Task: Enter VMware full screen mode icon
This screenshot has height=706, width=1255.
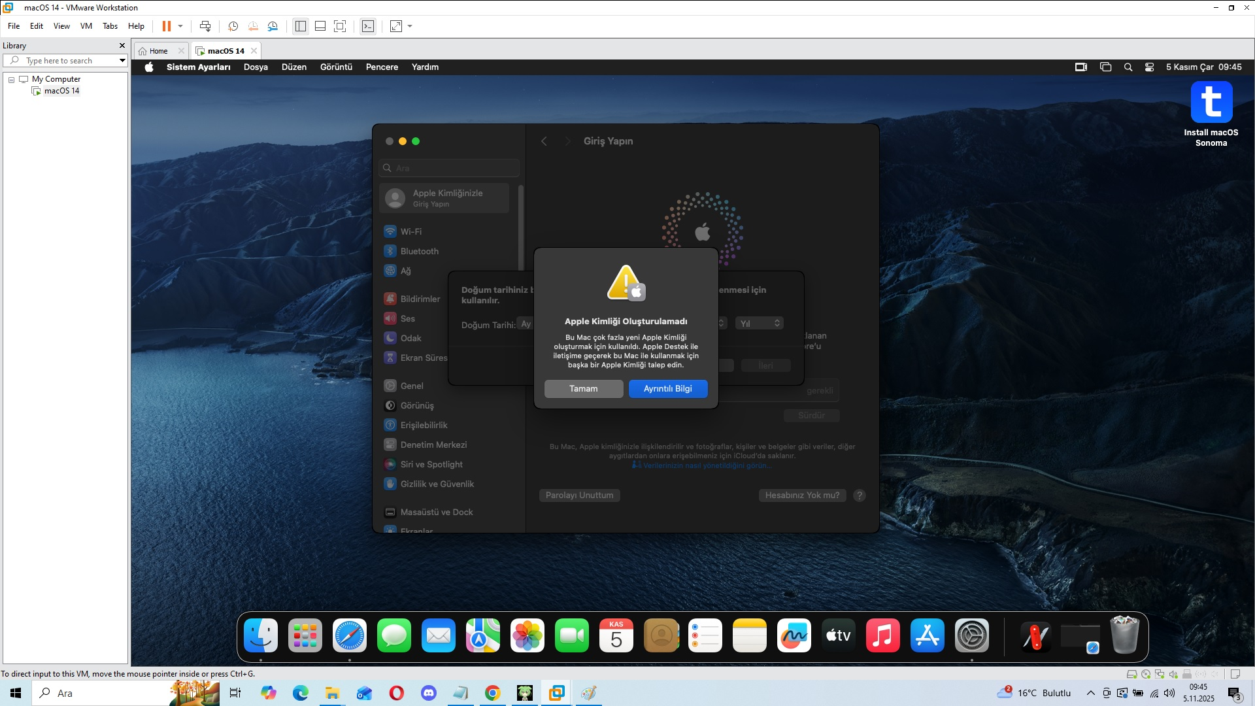Action: coord(340,26)
